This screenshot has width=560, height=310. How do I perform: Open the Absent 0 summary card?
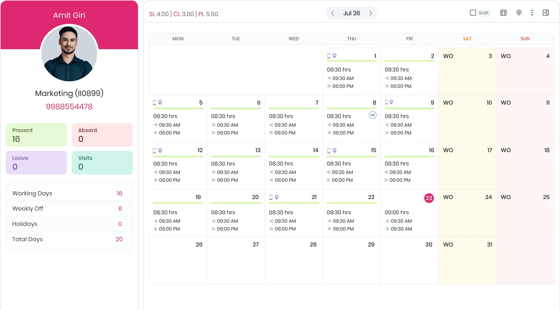(102, 135)
